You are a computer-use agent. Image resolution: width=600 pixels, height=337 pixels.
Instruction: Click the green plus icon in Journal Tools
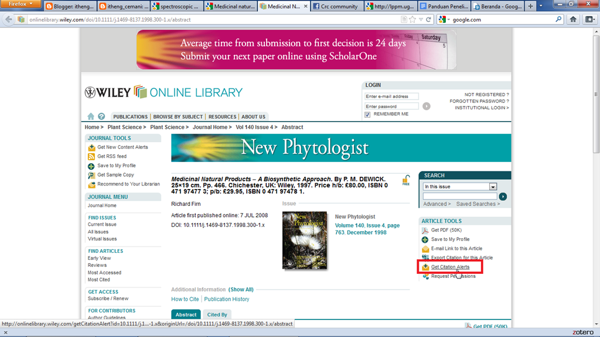(91, 166)
